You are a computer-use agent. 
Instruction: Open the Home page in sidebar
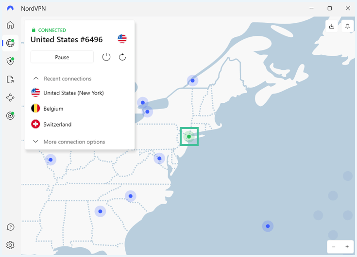pos(10,25)
